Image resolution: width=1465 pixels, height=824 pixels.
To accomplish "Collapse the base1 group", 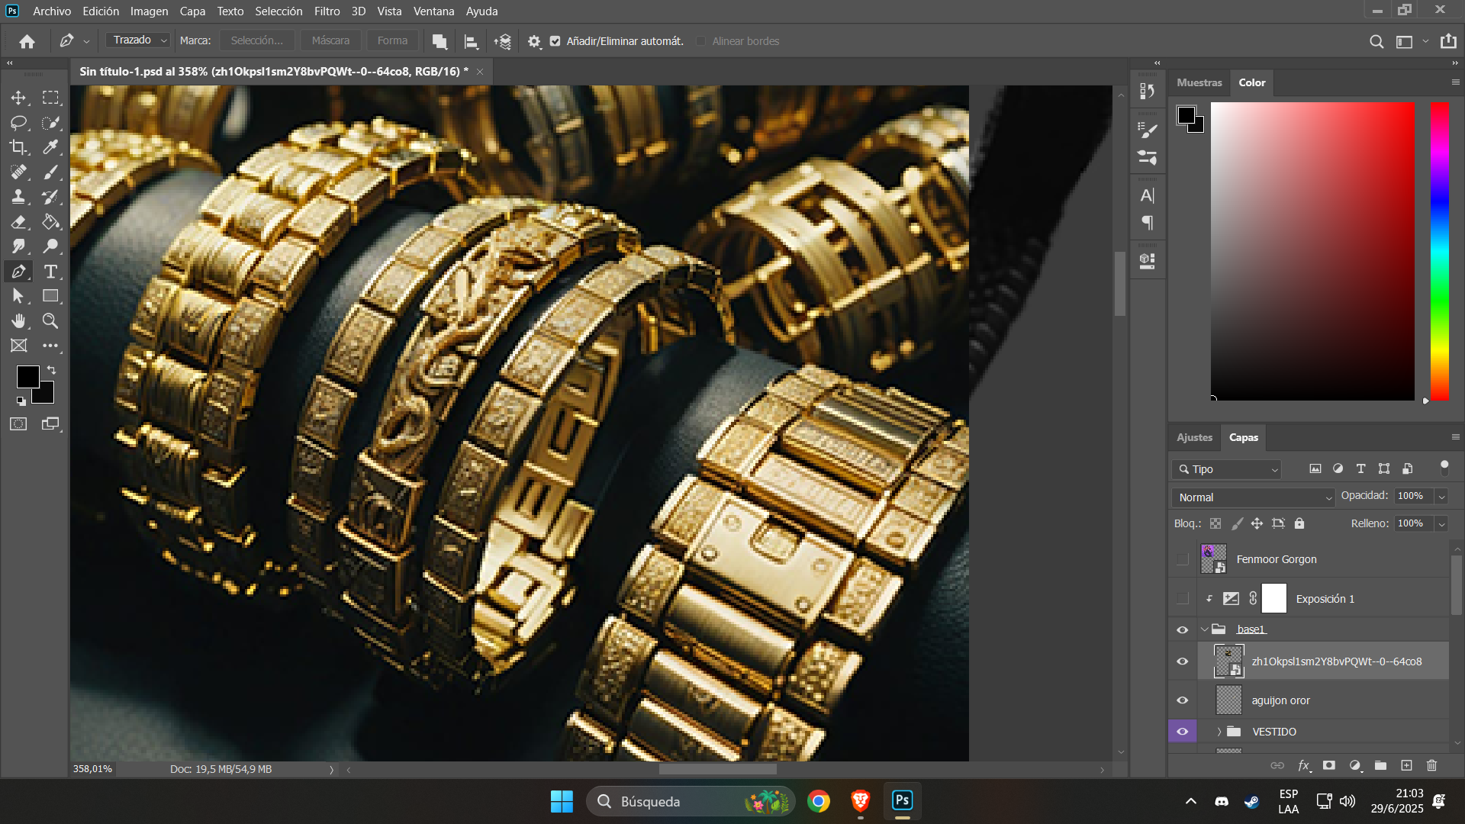I will 1205,629.
